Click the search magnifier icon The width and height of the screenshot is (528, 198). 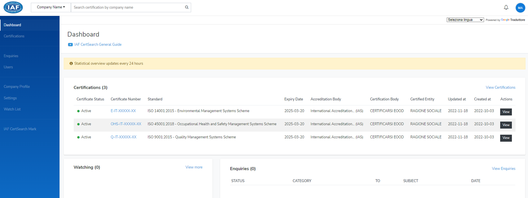click(x=187, y=7)
